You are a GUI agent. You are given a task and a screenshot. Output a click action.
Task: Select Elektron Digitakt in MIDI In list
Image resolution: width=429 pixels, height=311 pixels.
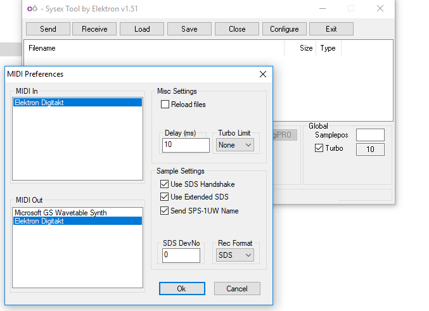pos(78,103)
